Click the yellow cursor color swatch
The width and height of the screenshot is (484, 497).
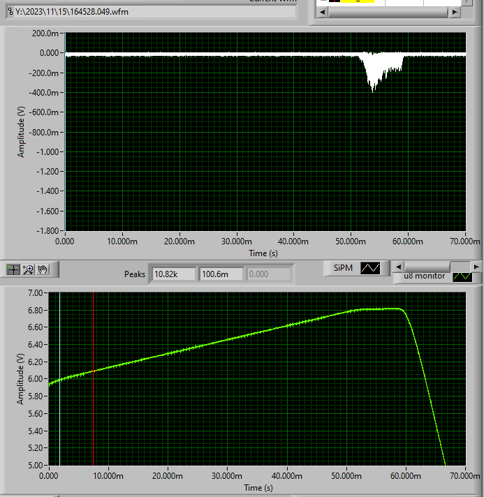coord(358,1)
